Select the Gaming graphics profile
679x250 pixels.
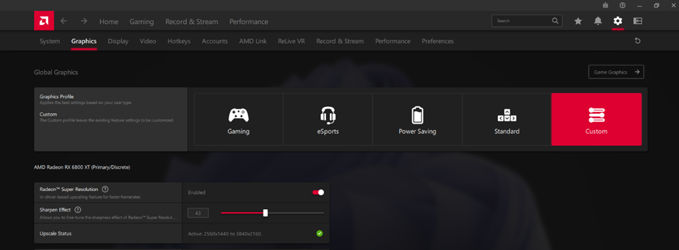pos(239,119)
